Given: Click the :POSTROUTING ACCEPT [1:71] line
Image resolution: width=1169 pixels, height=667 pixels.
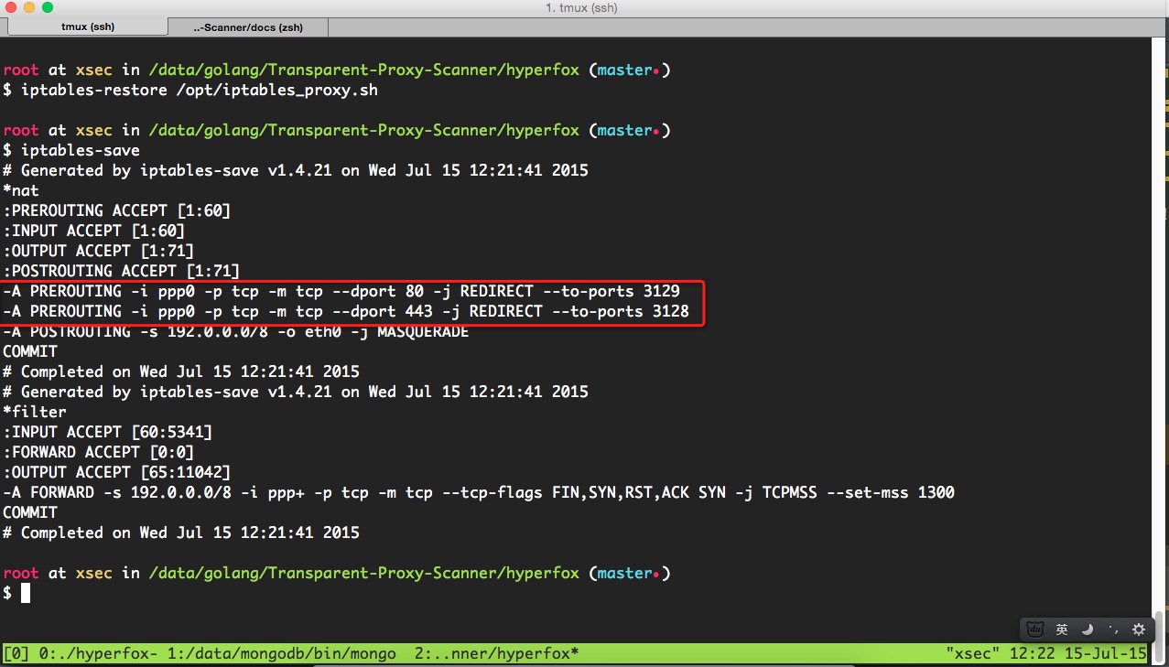Looking at the screenshot, I should point(122,271).
